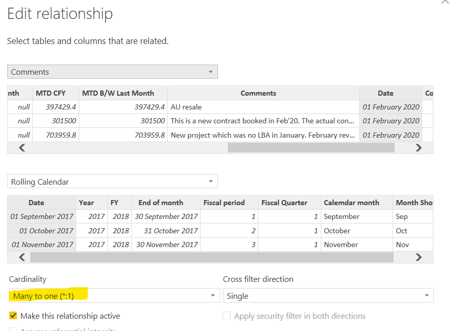
Task: Click the 30 November 2017 end of month cell
Action: coord(166,245)
